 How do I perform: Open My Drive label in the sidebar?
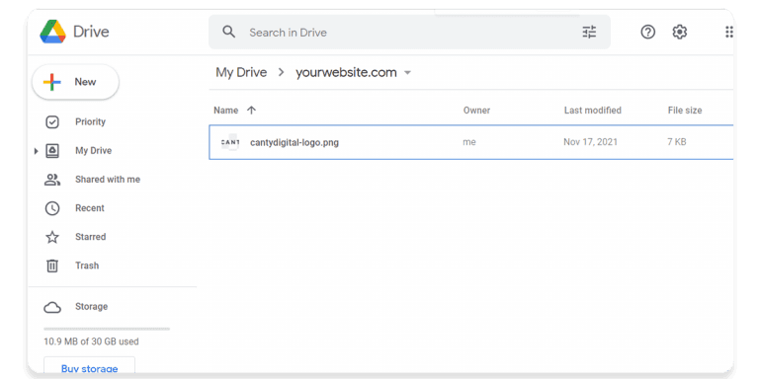click(x=94, y=151)
